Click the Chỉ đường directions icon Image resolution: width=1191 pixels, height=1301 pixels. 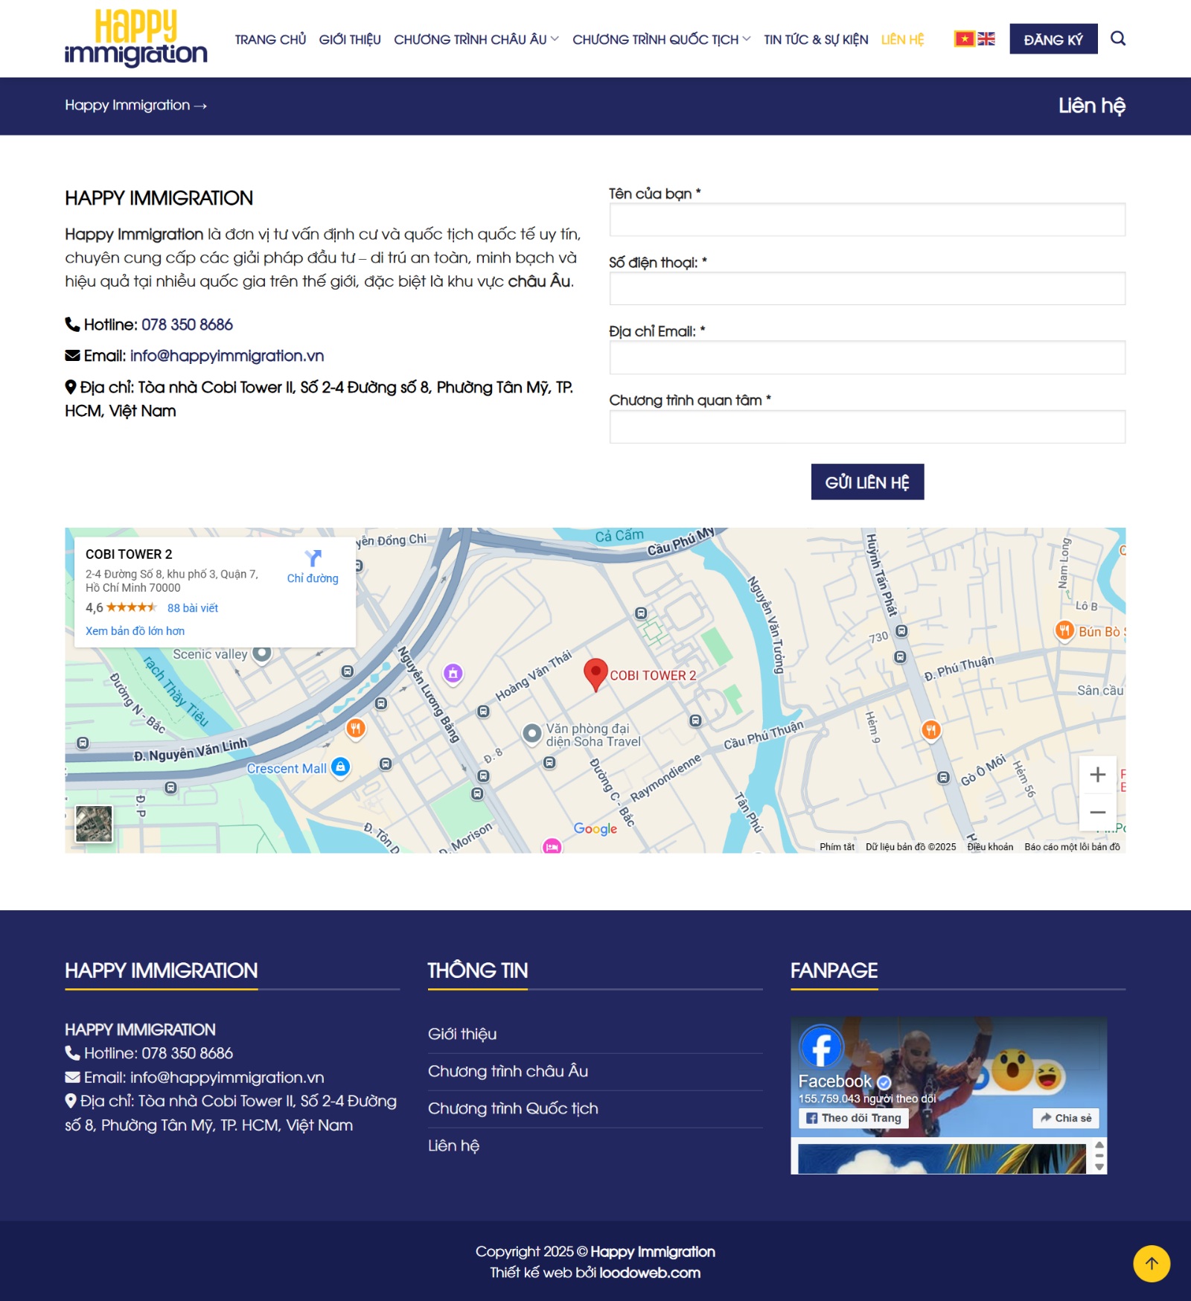click(313, 560)
